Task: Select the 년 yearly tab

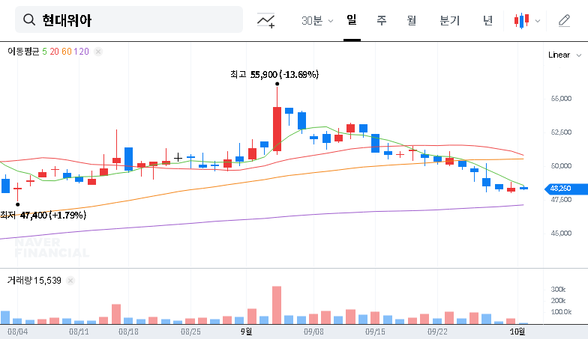Action: click(488, 20)
